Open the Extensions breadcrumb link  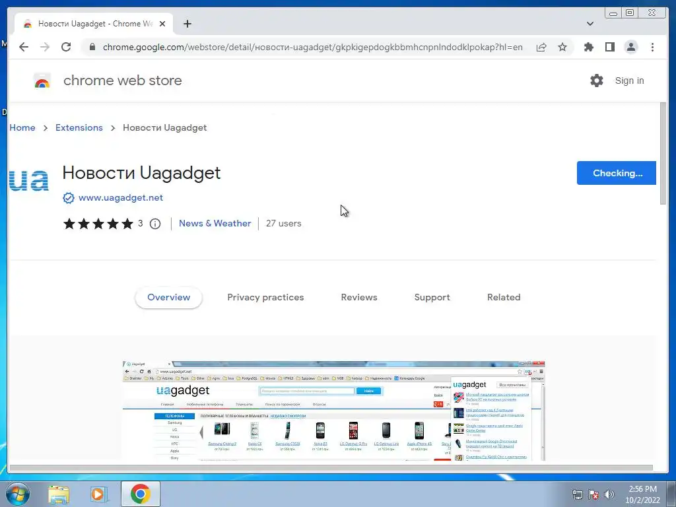click(79, 127)
